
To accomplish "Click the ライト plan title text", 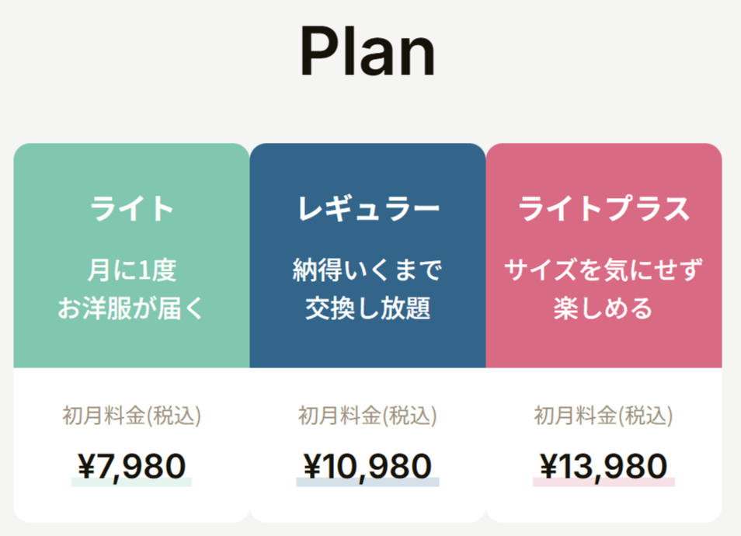I will [x=131, y=208].
